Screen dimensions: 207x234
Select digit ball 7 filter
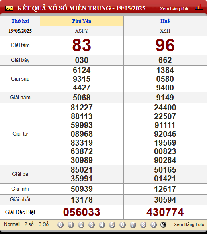[x=133, y=225]
